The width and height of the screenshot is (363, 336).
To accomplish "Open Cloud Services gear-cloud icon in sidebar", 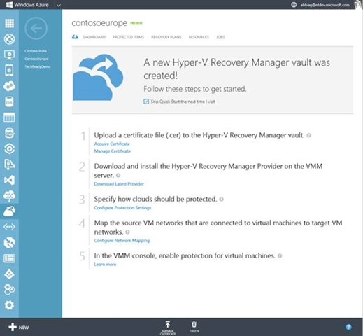I will [x=9, y=86].
